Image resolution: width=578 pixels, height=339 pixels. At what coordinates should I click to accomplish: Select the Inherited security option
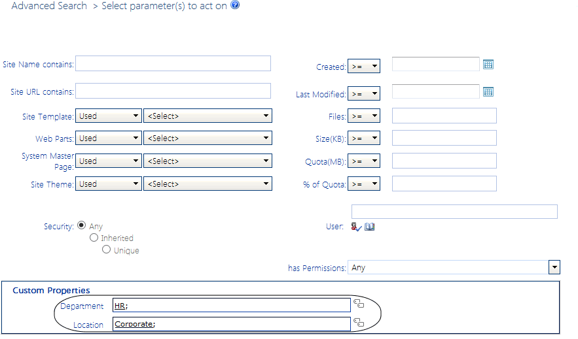click(x=94, y=238)
